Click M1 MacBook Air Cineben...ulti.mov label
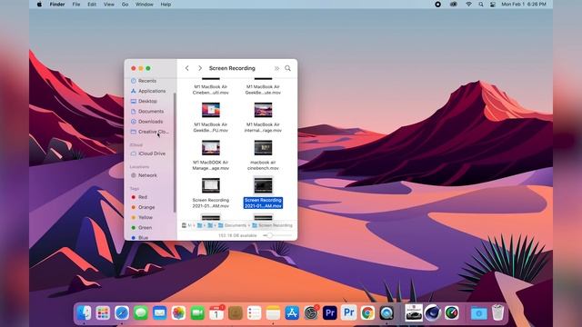 click(211, 90)
